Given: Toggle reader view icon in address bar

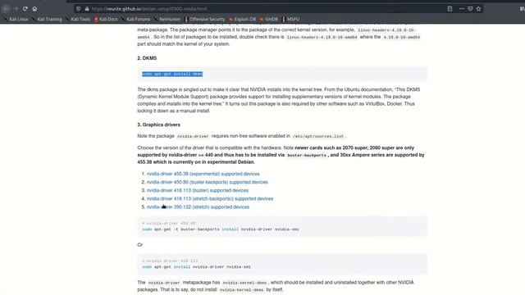Looking at the screenshot, I should pyautogui.click(x=450, y=9).
